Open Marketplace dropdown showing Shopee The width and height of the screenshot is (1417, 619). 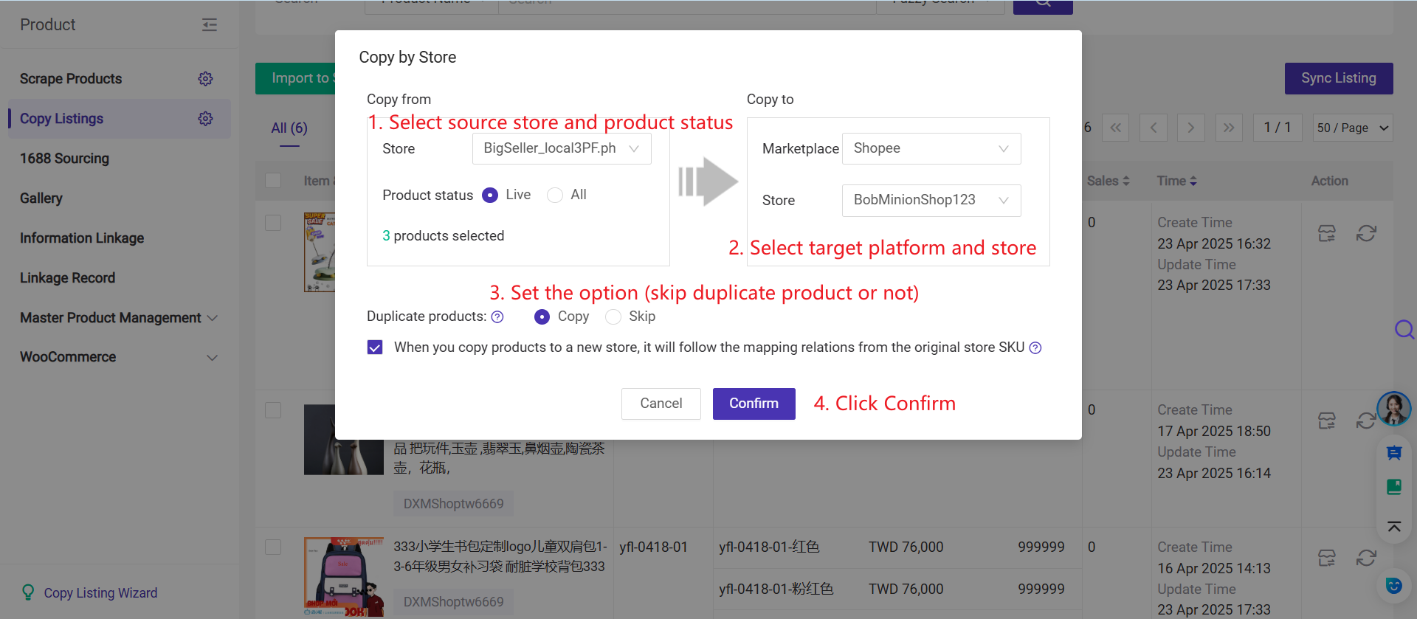point(931,149)
